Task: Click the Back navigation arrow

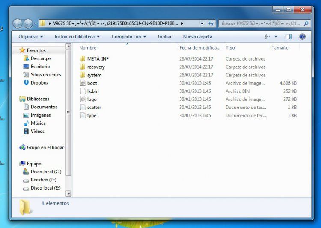Action: click(x=18, y=24)
